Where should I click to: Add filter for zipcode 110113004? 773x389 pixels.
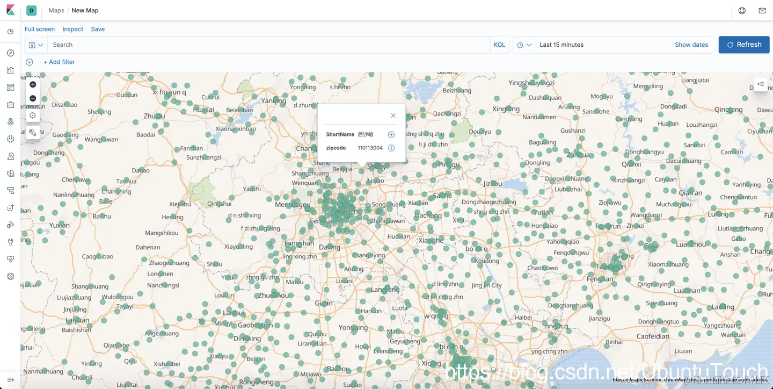coord(391,148)
